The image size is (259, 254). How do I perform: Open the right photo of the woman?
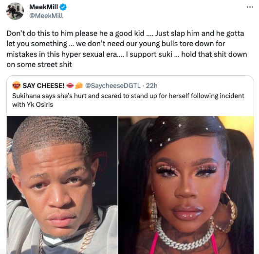186,185
